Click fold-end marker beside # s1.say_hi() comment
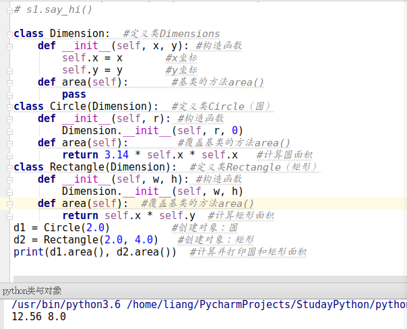Viewport: 407px width, 329px height. (9, 10)
